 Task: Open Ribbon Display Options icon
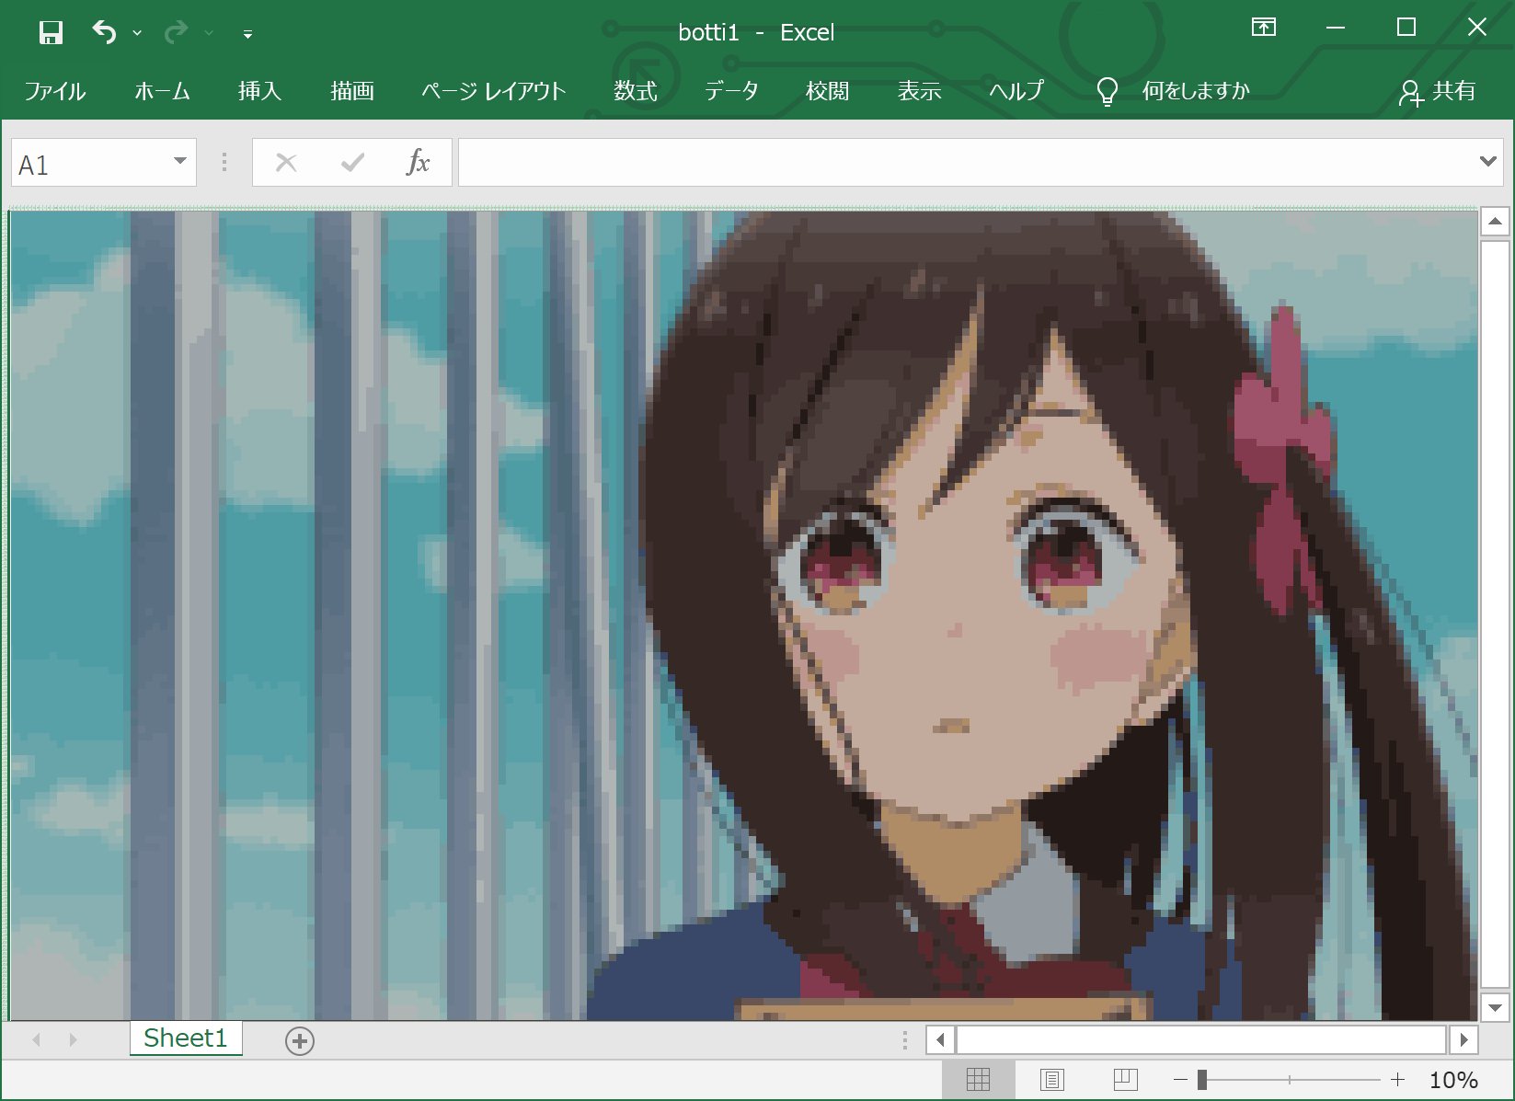click(x=1264, y=28)
